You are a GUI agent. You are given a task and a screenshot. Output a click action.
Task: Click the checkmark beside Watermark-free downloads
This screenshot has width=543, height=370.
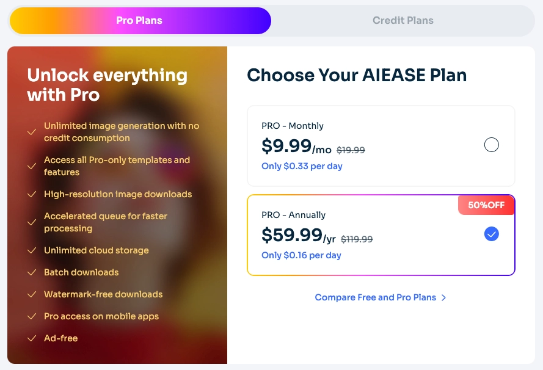(x=32, y=294)
